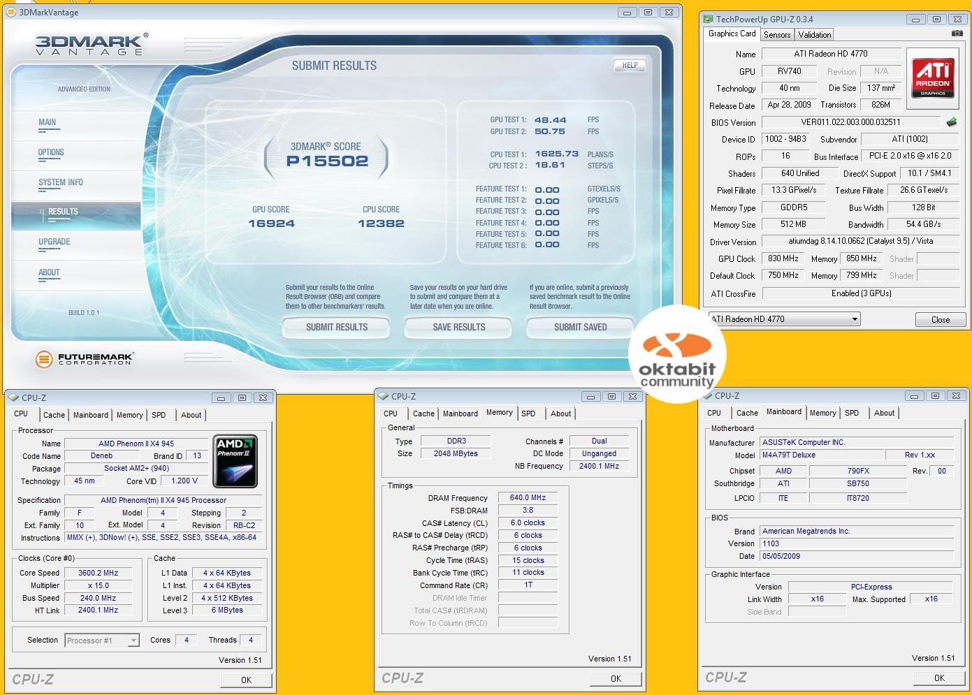
Task: Select the Graphics Card tab in GPU-Z
Action: click(732, 34)
